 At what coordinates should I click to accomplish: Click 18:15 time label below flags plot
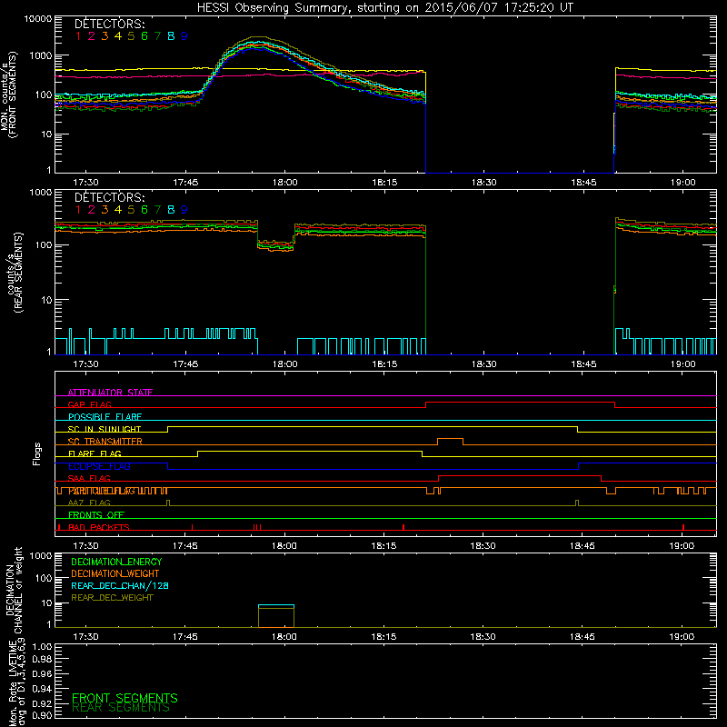click(383, 546)
